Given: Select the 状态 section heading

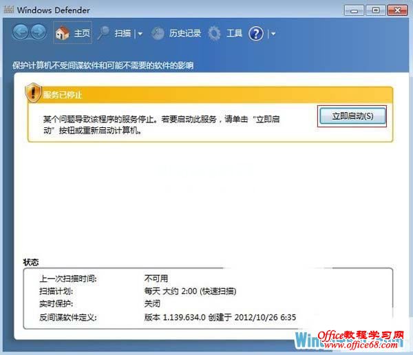Looking at the screenshot, I should 31,262.
